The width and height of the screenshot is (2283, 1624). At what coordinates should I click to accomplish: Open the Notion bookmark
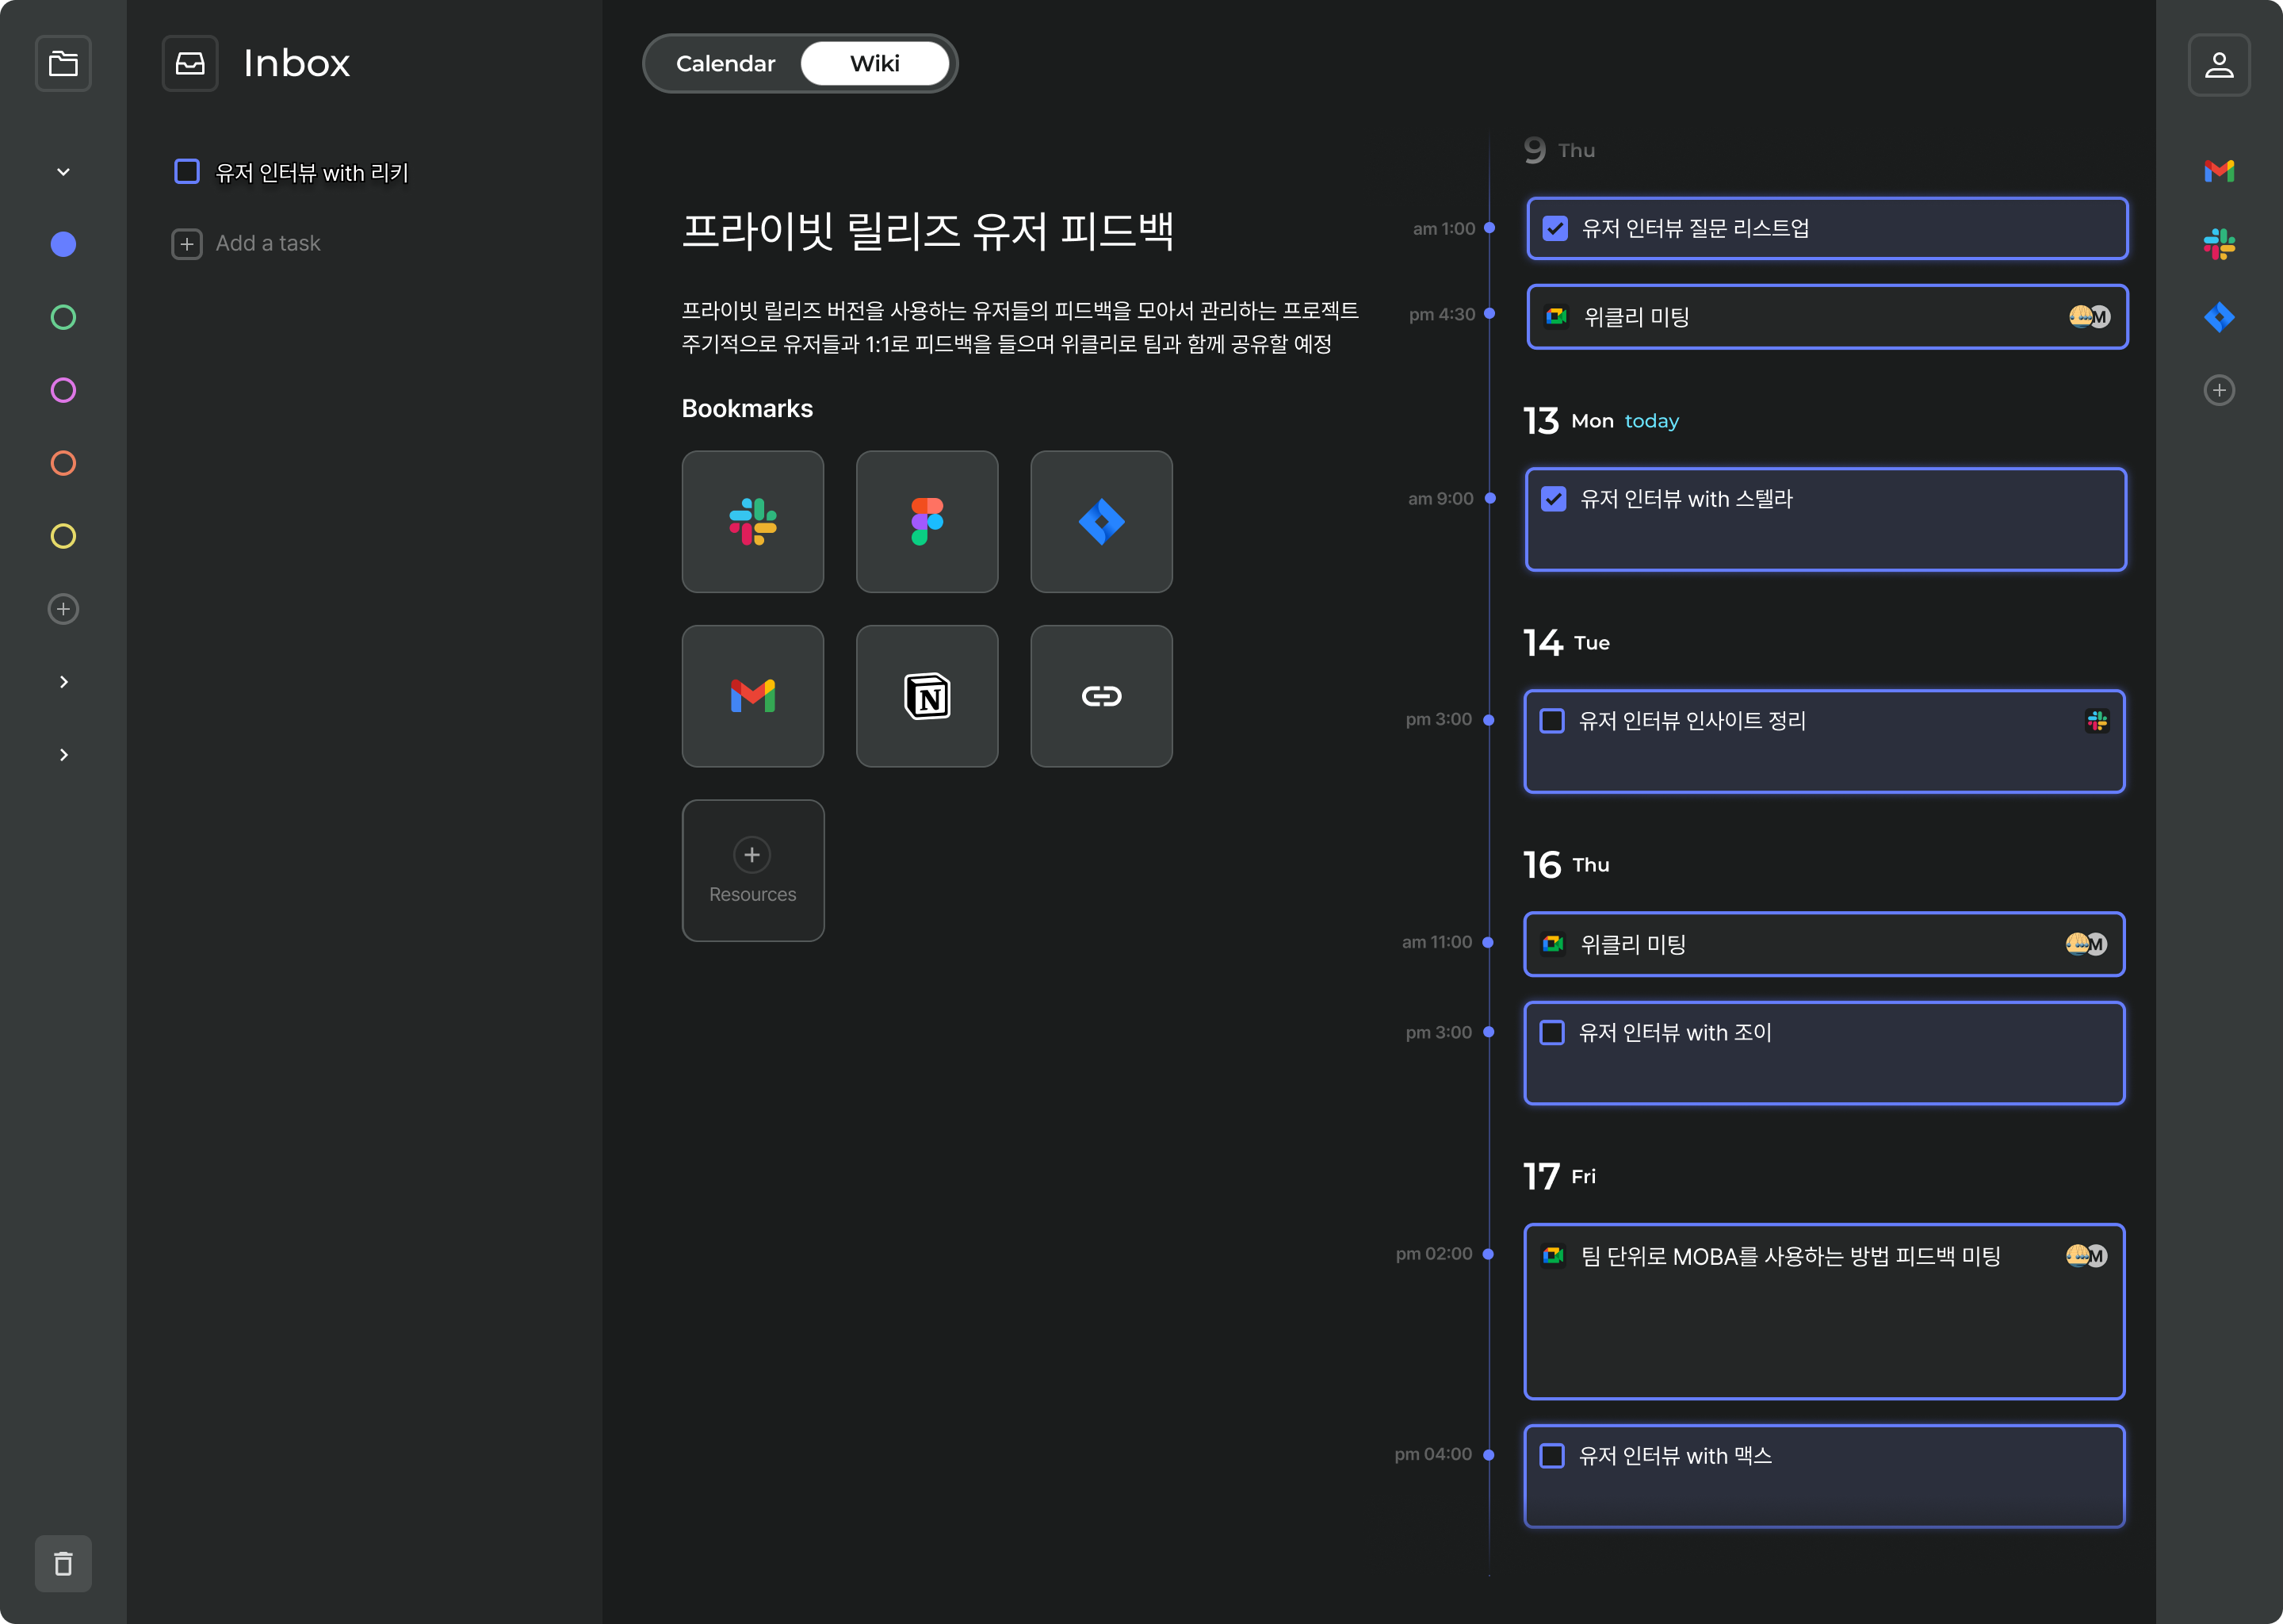927,695
